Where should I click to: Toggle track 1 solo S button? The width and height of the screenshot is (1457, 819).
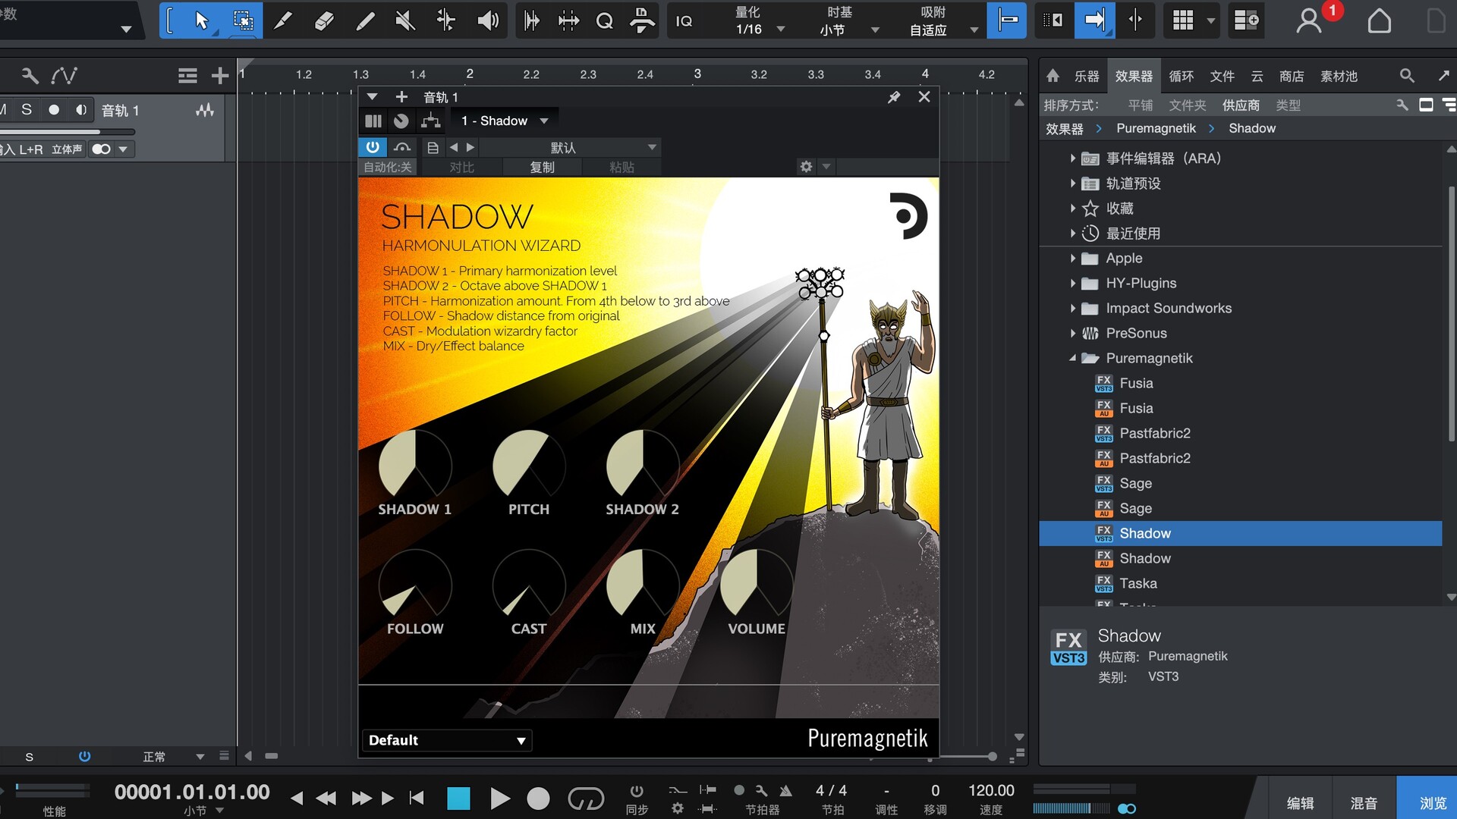(27, 110)
